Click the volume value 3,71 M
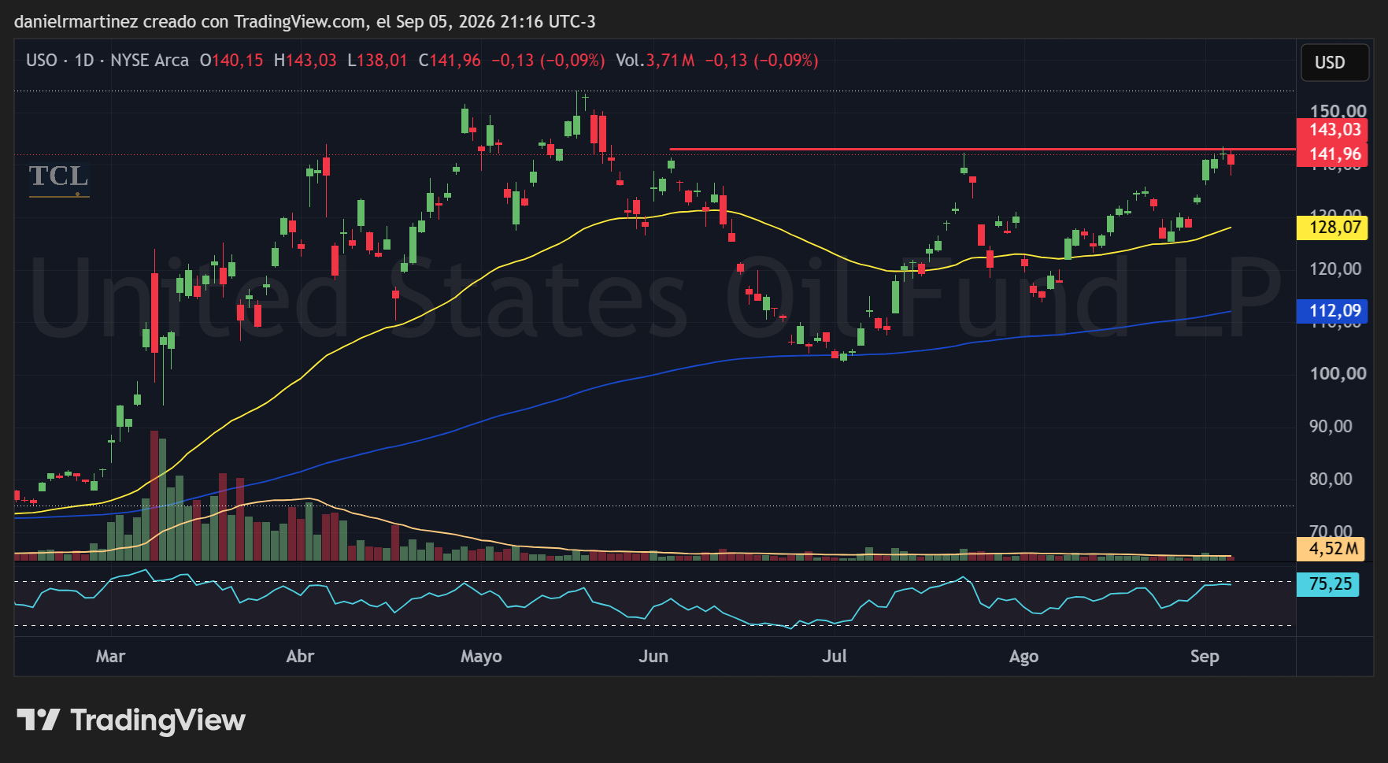 pyautogui.click(x=670, y=61)
